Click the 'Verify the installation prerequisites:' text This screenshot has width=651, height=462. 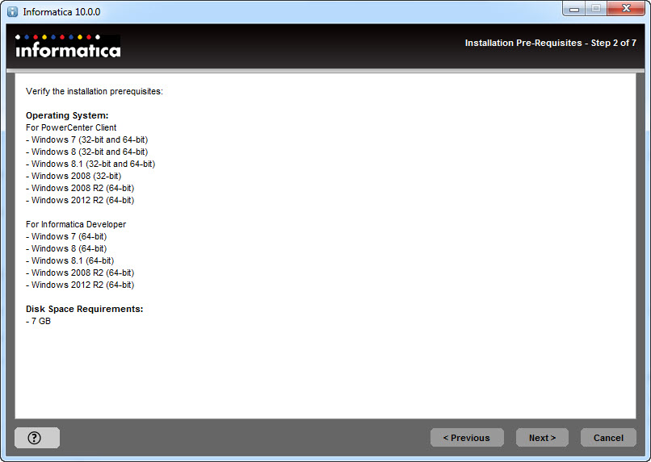pyautogui.click(x=94, y=91)
